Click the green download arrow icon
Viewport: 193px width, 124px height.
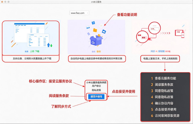click(x=51, y=45)
